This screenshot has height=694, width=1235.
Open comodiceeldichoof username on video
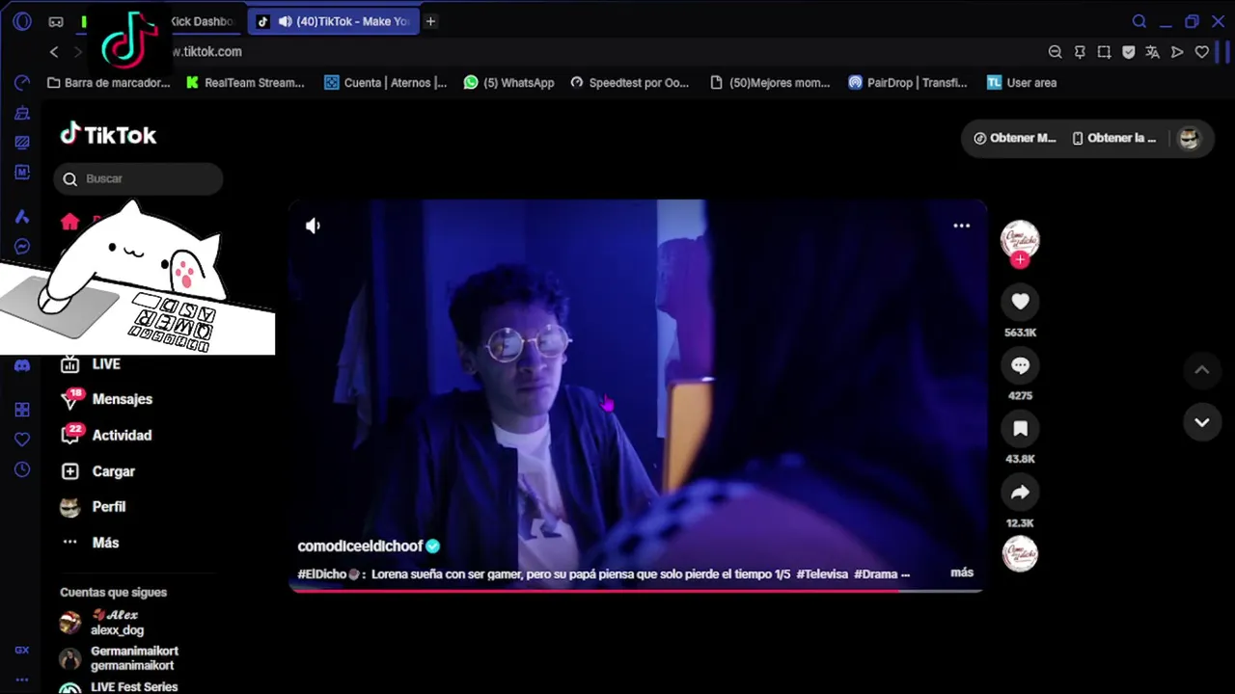pos(360,547)
